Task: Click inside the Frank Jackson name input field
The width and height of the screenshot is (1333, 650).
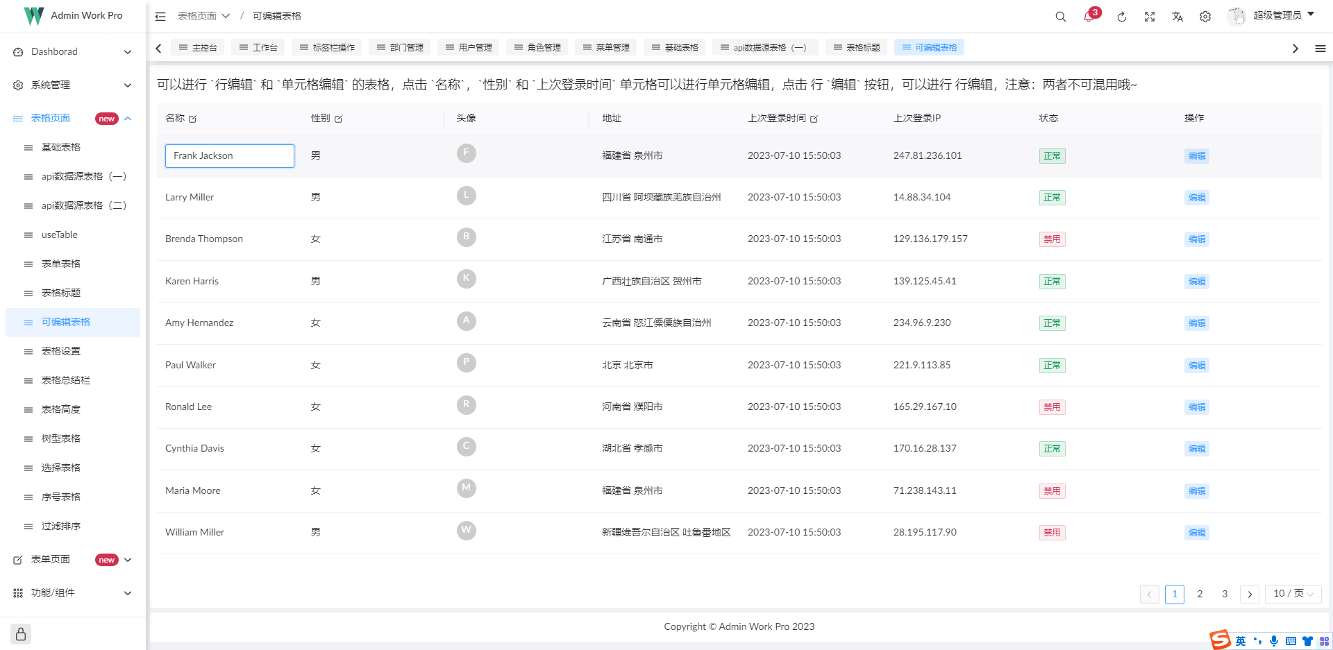Action: pyautogui.click(x=229, y=155)
